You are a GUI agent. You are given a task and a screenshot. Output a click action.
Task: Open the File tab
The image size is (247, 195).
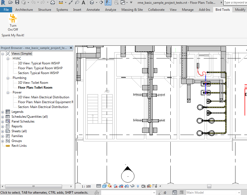6,10
